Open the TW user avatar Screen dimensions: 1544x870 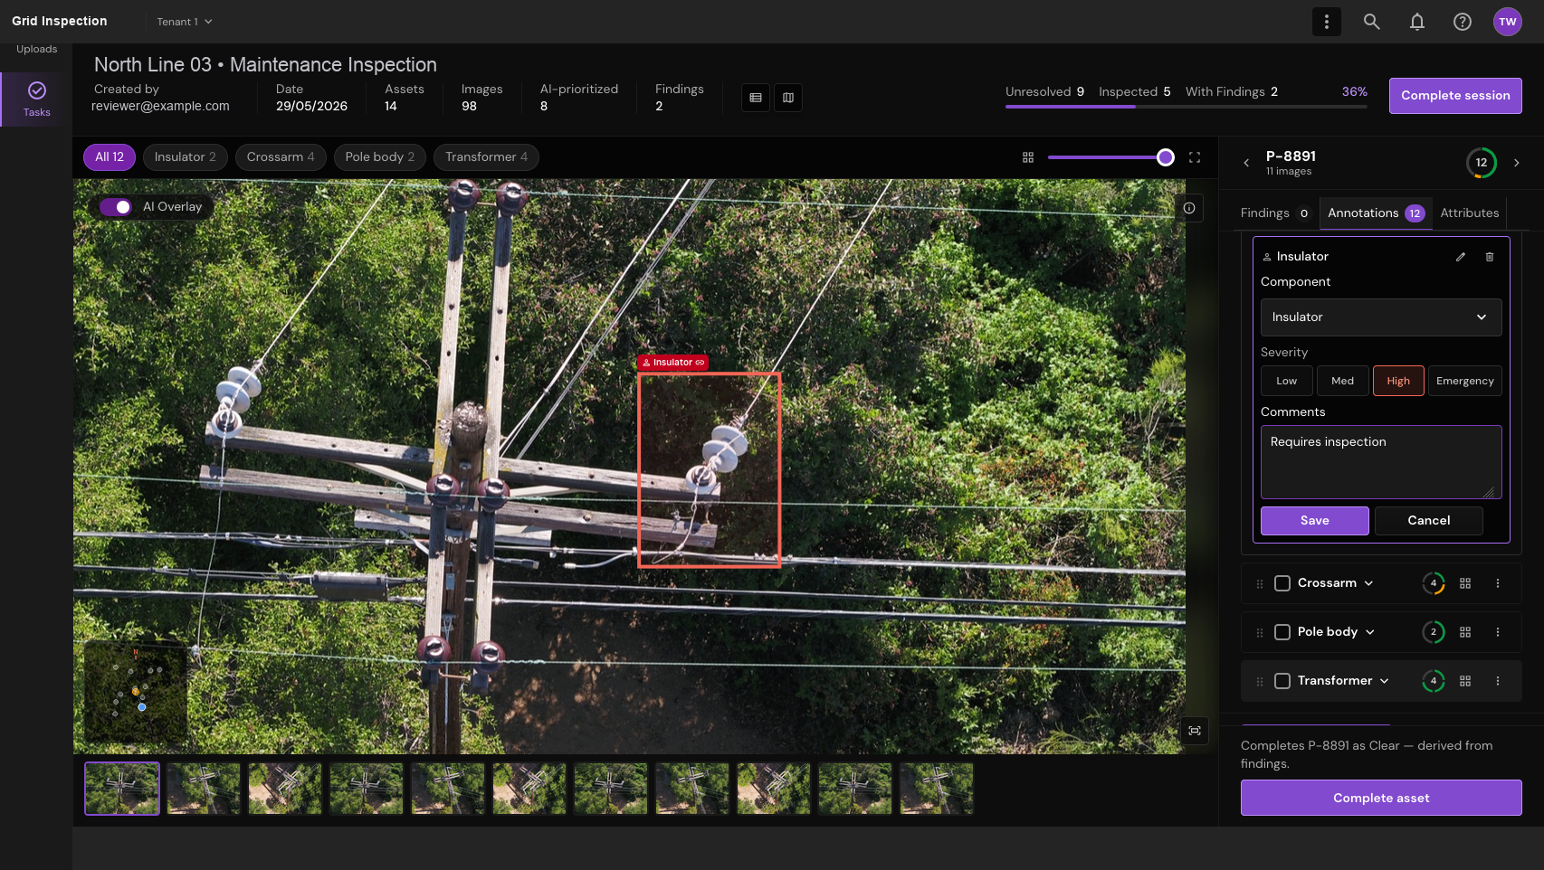(x=1508, y=22)
